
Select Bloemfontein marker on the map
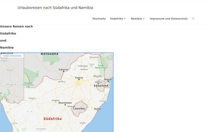click(x=65, y=105)
